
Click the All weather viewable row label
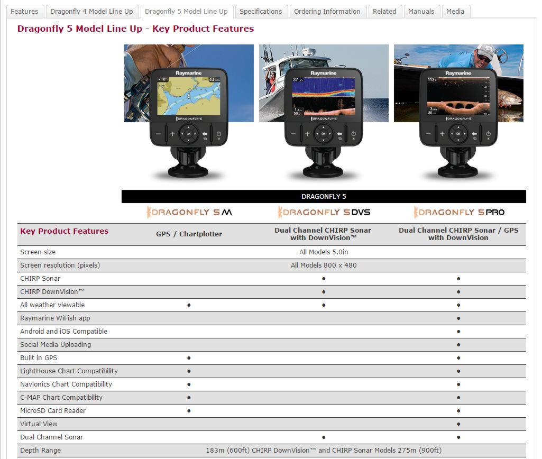point(52,305)
